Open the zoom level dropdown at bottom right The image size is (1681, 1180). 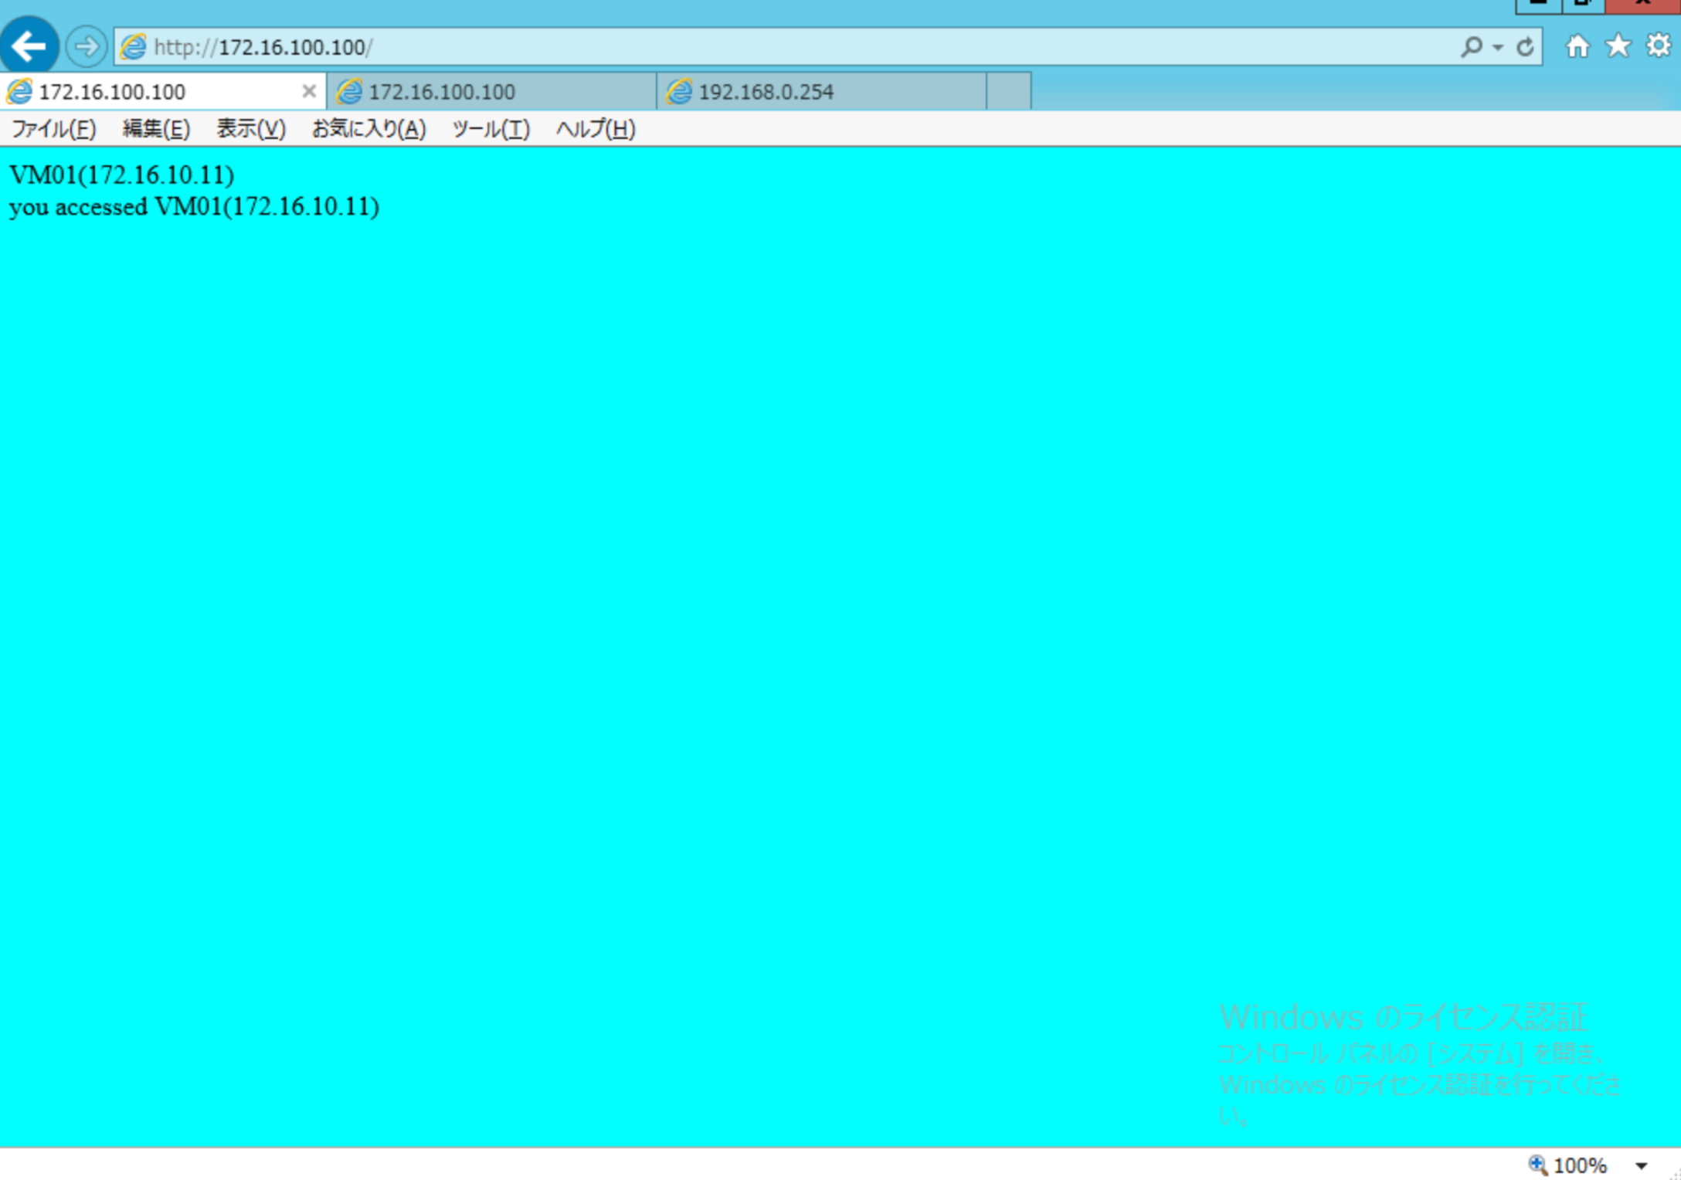[1642, 1165]
